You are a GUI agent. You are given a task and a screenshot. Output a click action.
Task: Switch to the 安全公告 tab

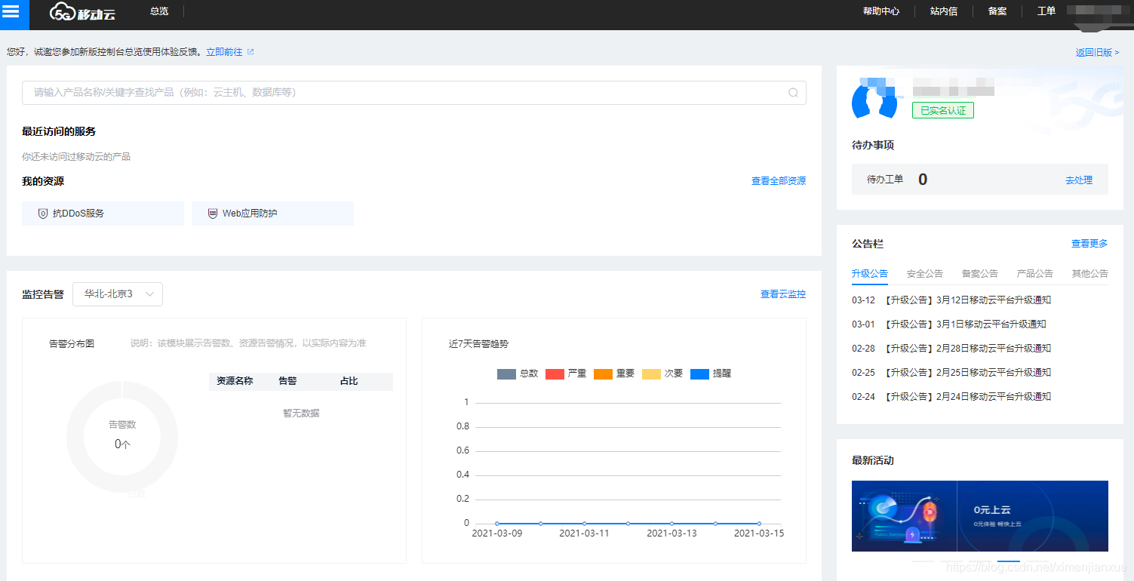[925, 274]
